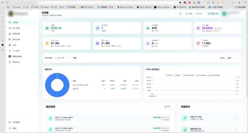Click the gift icon next to 兑换
This screenshot has width=248, height=133.
(x=10, y=45)
